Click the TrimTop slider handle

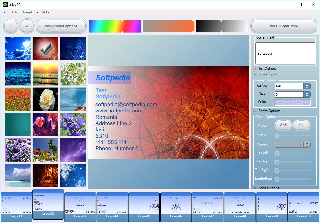point(277,162)
